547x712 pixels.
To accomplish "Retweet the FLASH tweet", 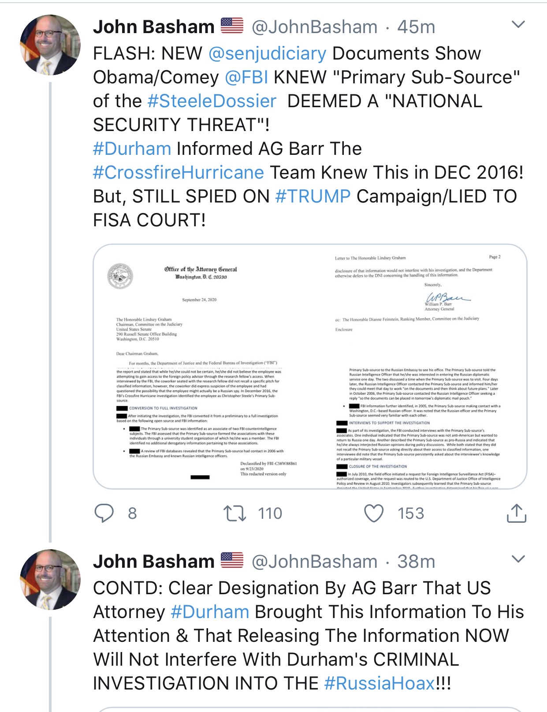I will pos(234,513).
